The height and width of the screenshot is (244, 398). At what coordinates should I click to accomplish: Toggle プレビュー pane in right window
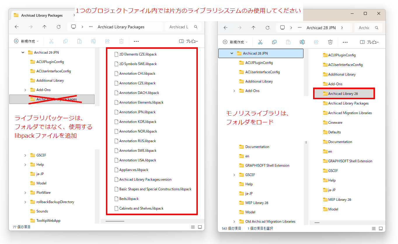pos(369,42)
